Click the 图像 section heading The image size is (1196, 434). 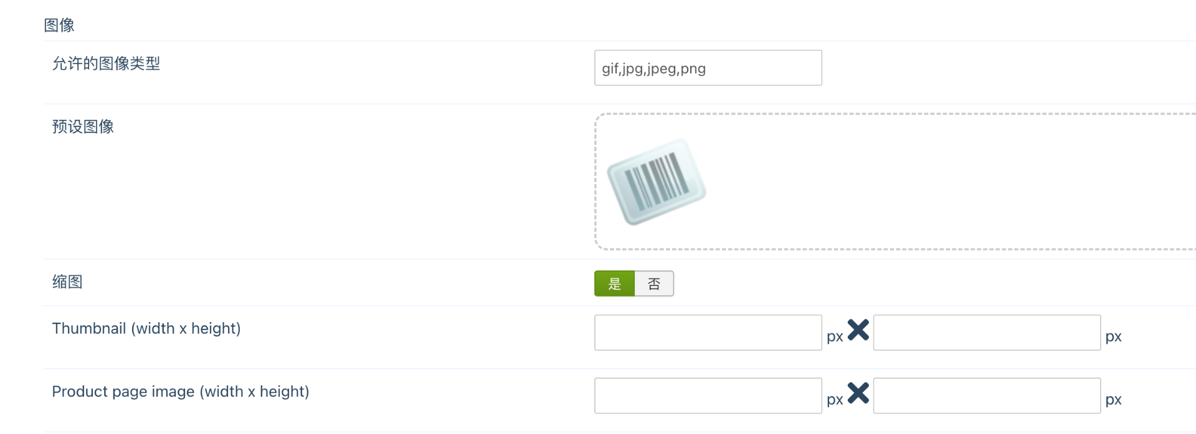pyautogui.click(x=59, y=25)
